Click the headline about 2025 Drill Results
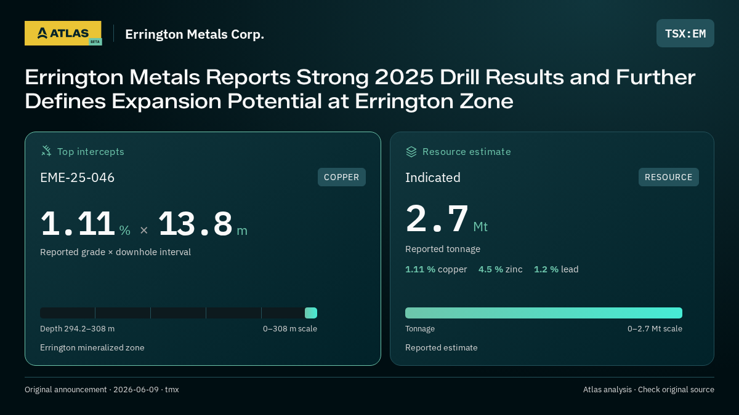This screenshot has height=415, width=739. tap(360, 89)
